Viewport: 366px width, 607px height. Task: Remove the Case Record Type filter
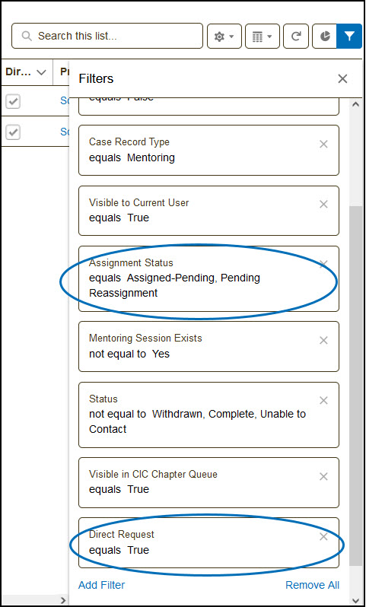click(323, 144)
